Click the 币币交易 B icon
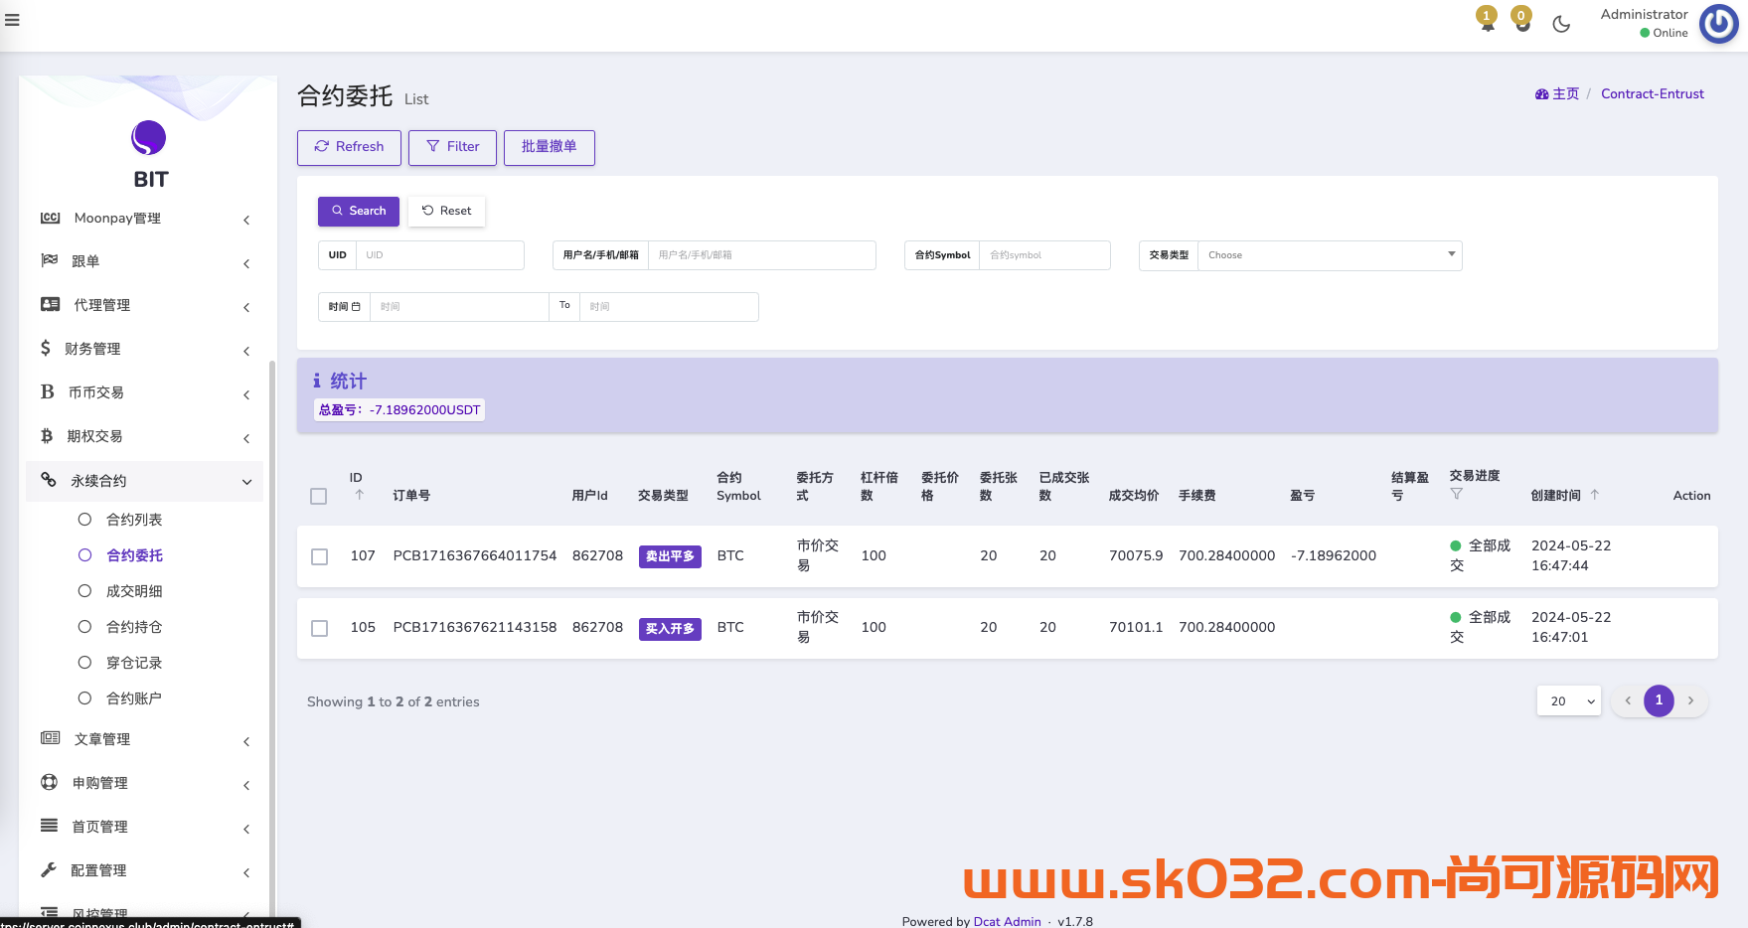 (x=47, y=391)
